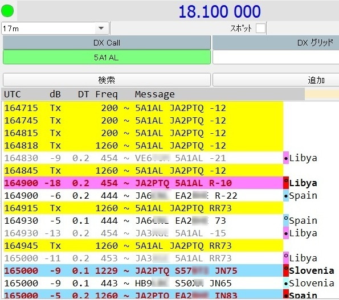
Task: Click the light-blue Slovenia dot for S50
Action: point(286,283)
